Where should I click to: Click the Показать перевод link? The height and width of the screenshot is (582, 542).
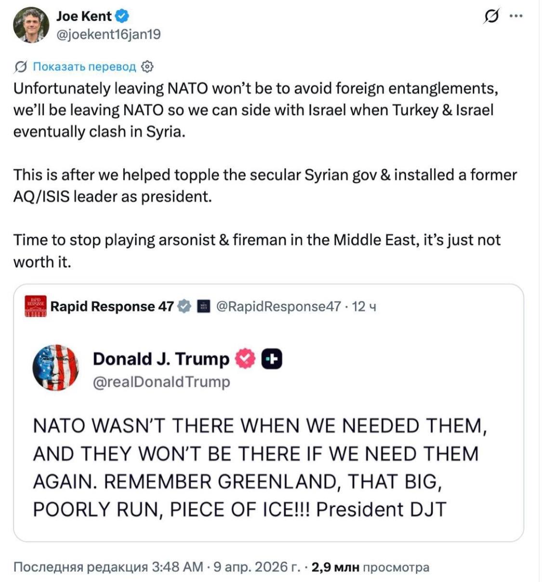coord(84,67)
